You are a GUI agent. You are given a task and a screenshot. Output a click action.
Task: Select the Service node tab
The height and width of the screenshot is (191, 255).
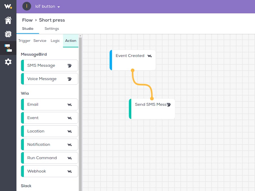40,40
